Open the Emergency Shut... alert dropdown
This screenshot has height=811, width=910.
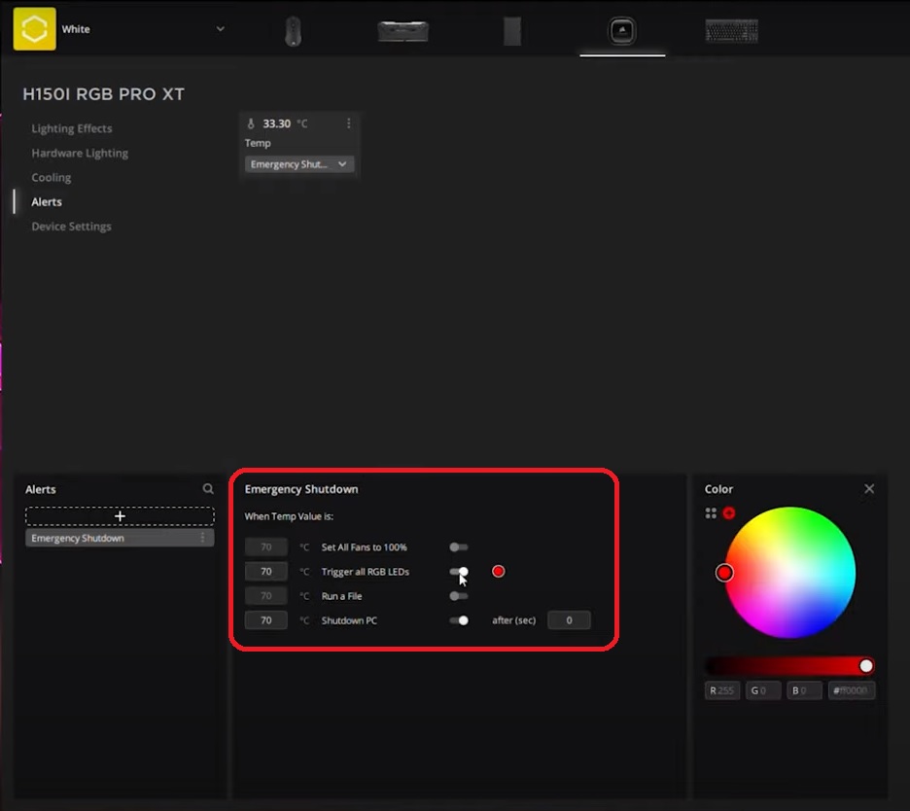[298, 164]
